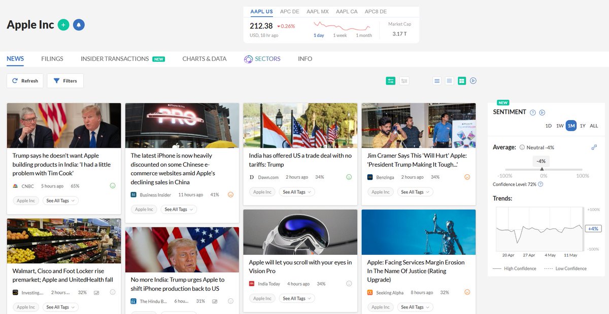609x314 pixels.
Task: Click Apple Inc tag on CNBC article
Action: click(26, 201)
